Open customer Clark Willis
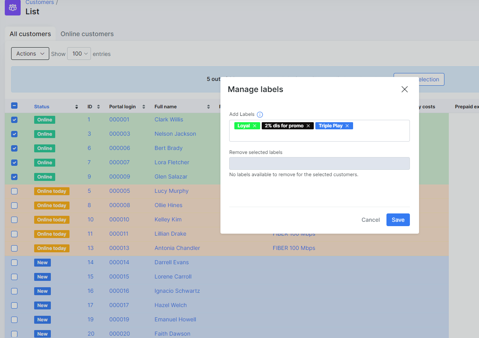This screenshot has width=479, height=338. (x=169, y=119)
